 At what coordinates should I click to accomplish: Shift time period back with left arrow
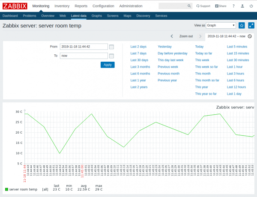172,36
